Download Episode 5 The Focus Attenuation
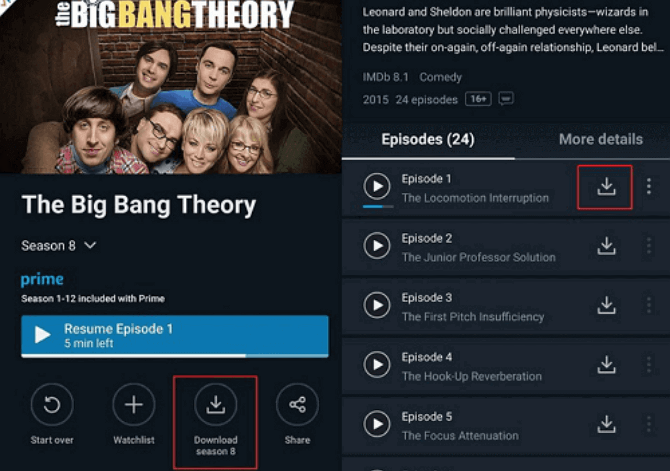This screenshot has height=471, width=670. [606, 424]
